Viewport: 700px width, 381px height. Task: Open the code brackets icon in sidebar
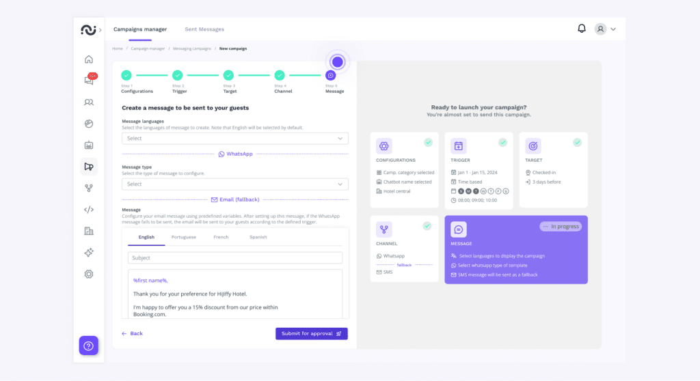(89, 210)
